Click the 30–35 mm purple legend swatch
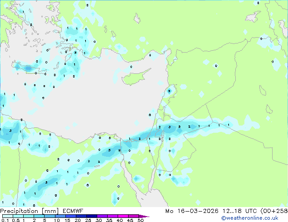Image resolution: width=288 pixels, height=222 pixels. tap(102, 216)
